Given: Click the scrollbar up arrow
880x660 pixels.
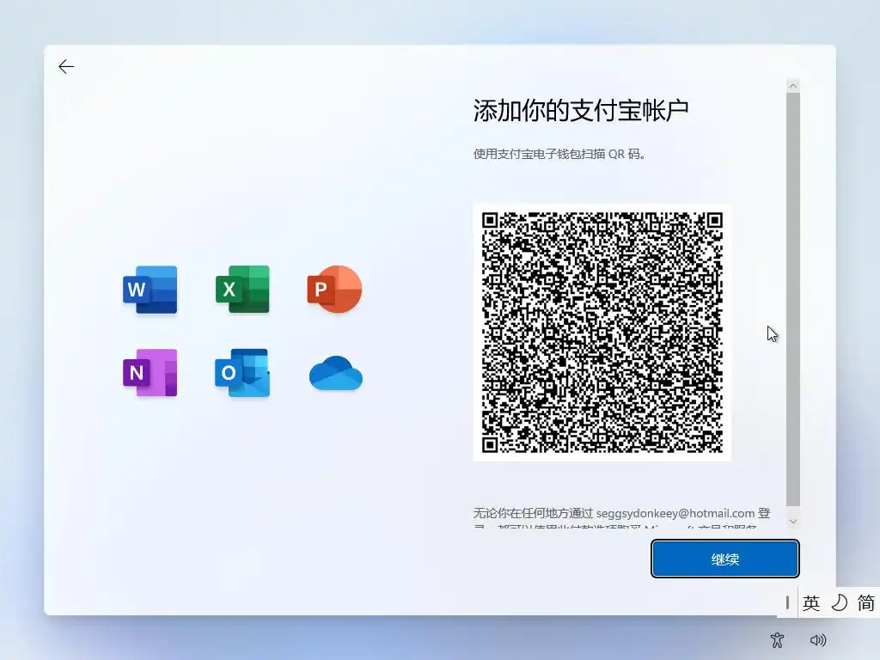Looking at the screenshot, I should pos(793,86).
